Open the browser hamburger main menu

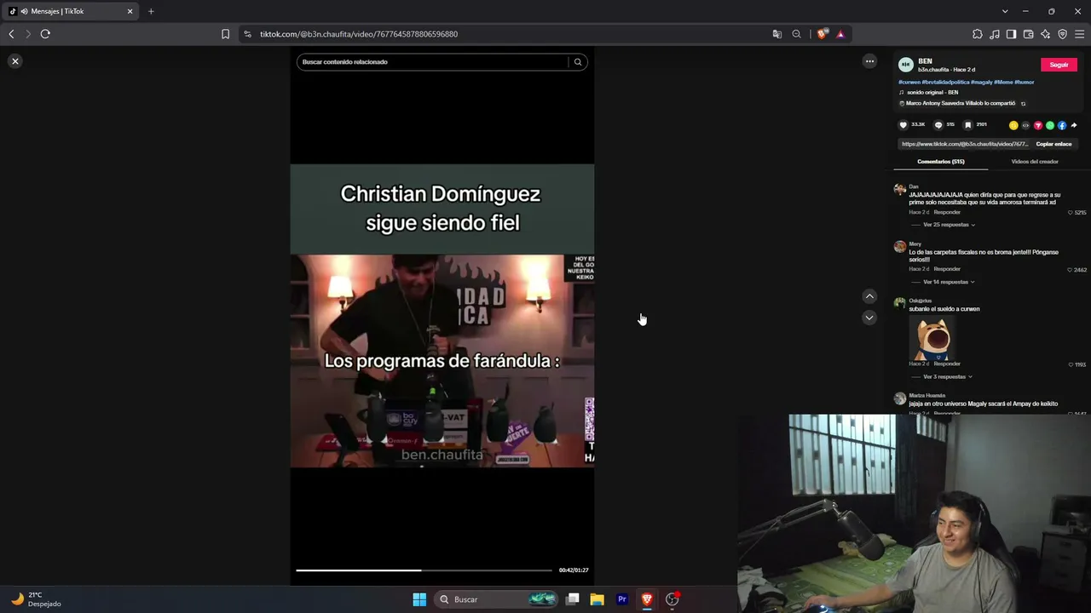(1079, 34)
